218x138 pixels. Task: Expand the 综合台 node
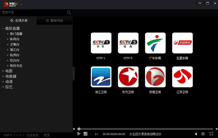pos(8,60)
